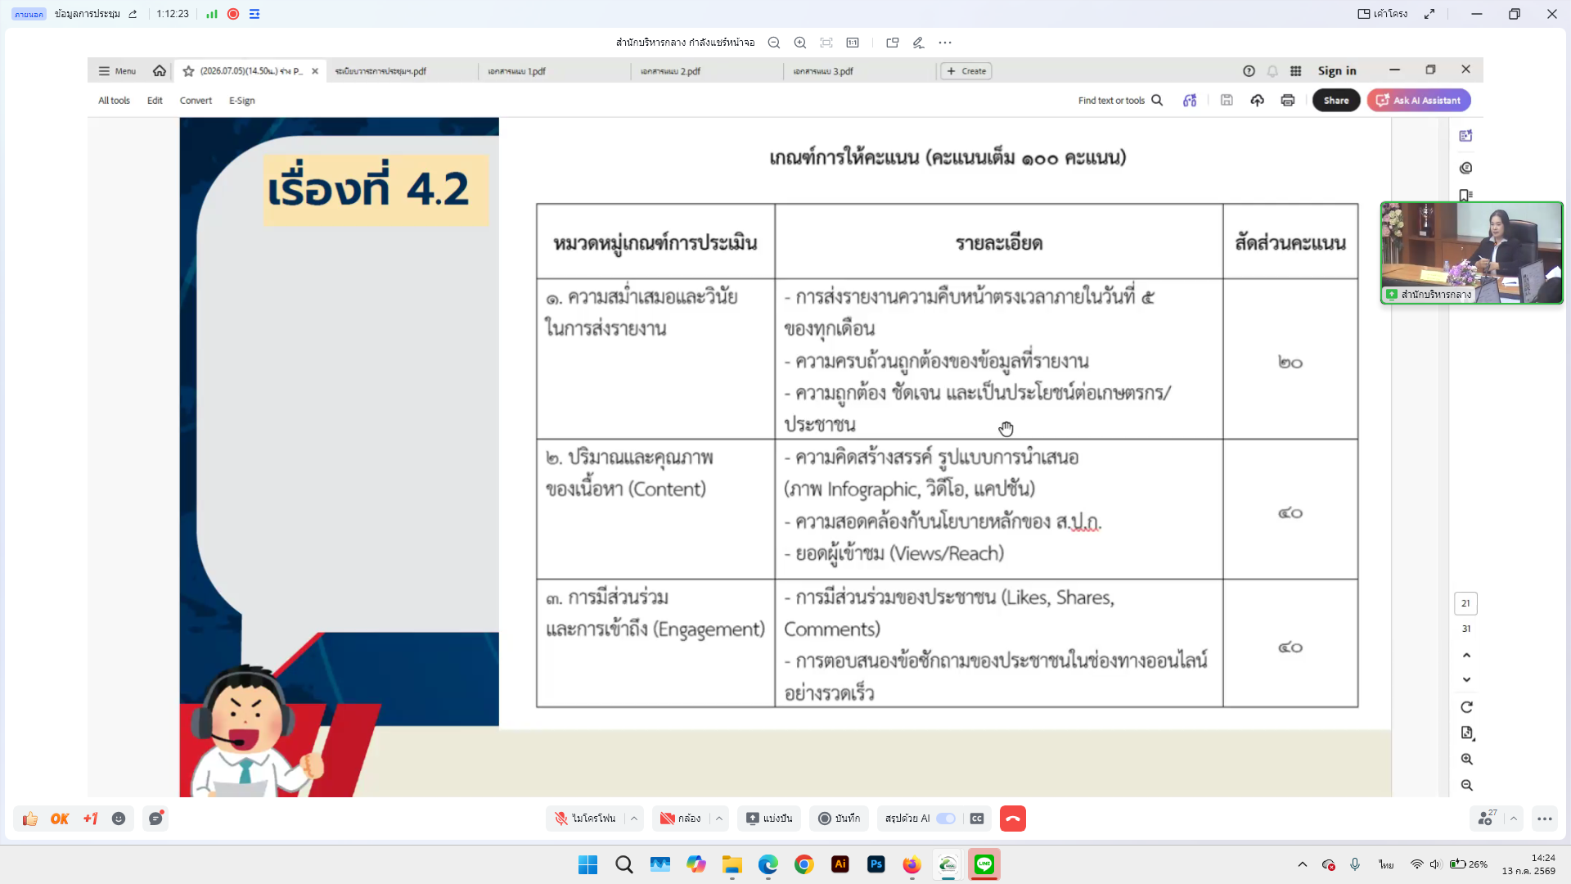The height and width of the screenshot is (884, 1571).
Task: Open more meeting options menu
Action: point(1545,819)
